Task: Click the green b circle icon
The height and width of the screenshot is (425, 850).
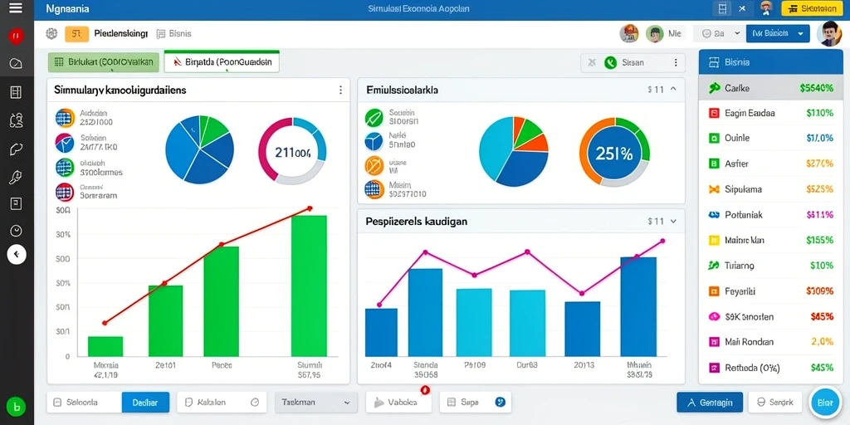Action: coord(17,406)
